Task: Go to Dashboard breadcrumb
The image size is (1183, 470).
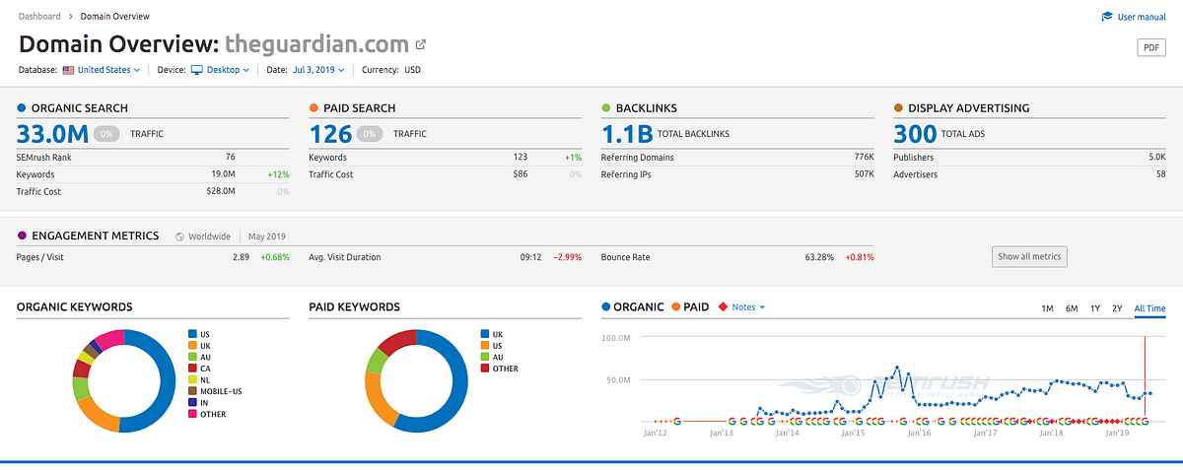Action: (38, 17)
